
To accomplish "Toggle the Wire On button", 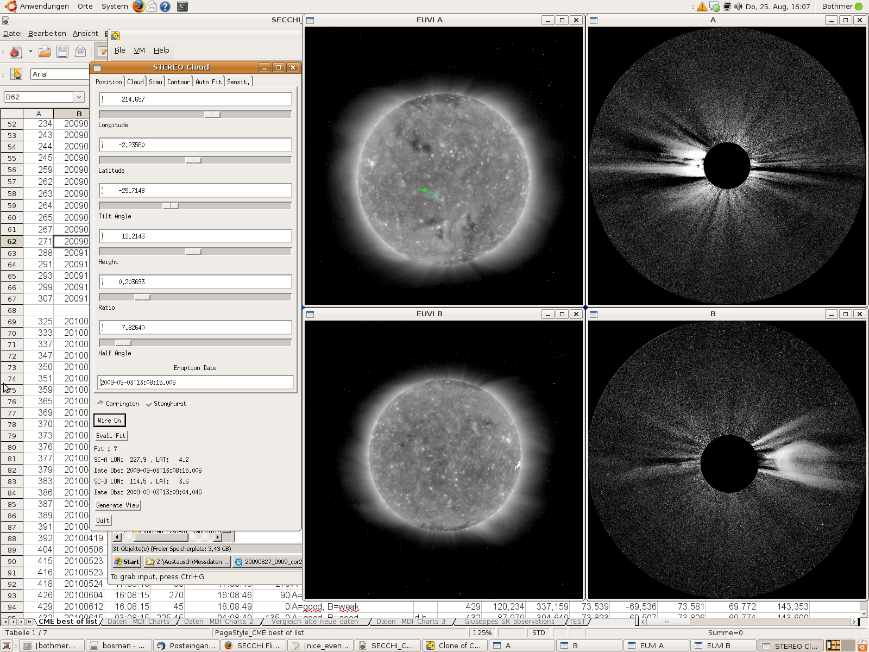I will (110, 421).
